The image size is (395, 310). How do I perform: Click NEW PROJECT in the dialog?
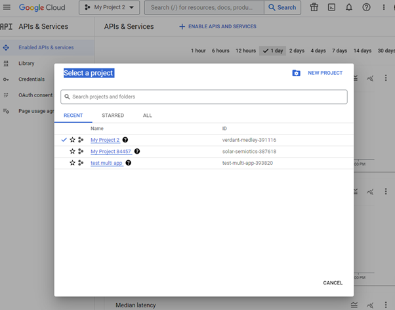tap(325, 73)
